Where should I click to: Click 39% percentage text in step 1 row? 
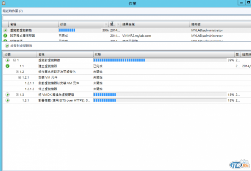[x=231, y=60]
